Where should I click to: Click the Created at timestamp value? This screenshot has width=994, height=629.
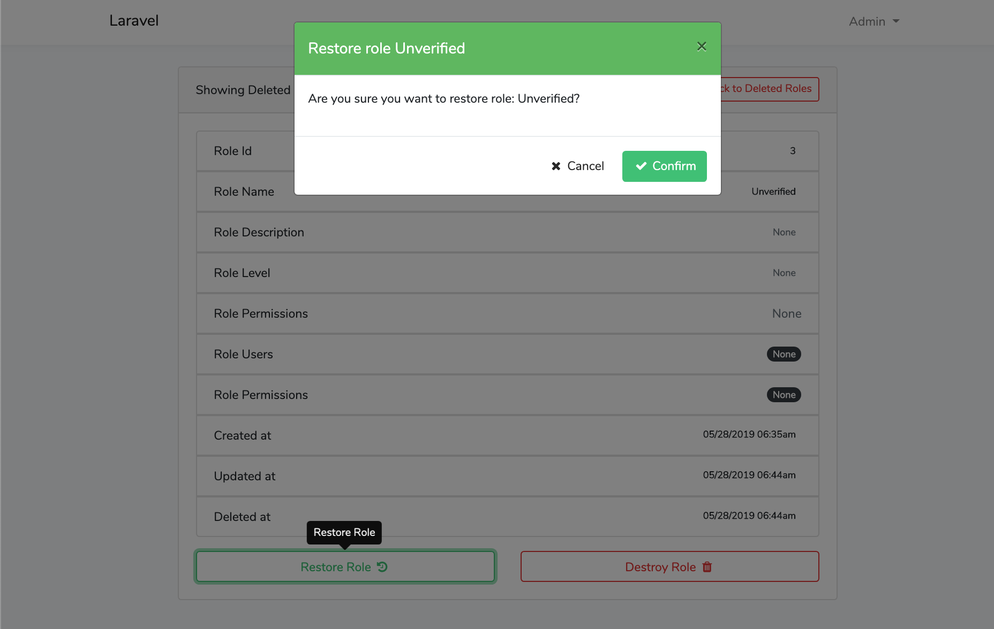pos(749,434)
